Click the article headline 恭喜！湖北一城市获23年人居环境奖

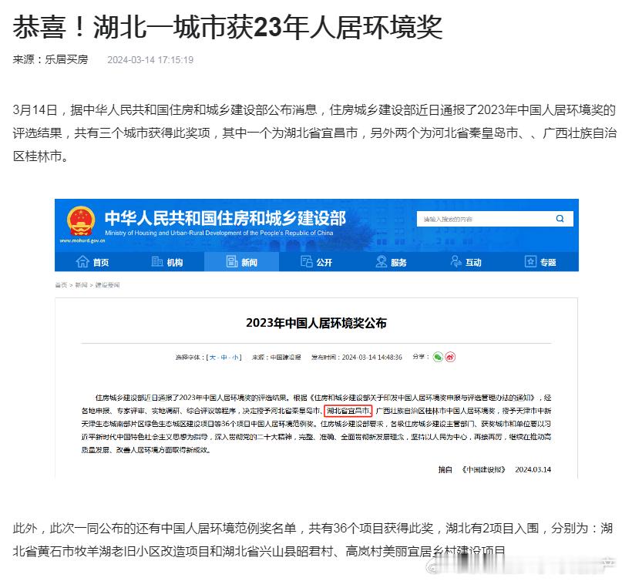227,28
